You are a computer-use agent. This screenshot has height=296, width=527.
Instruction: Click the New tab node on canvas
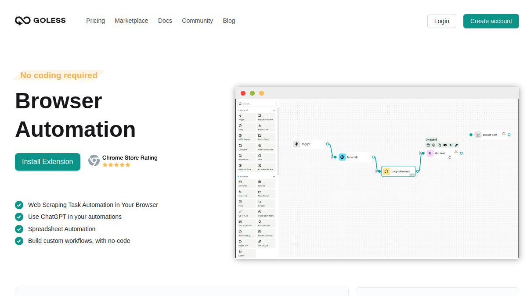(354, 157)
